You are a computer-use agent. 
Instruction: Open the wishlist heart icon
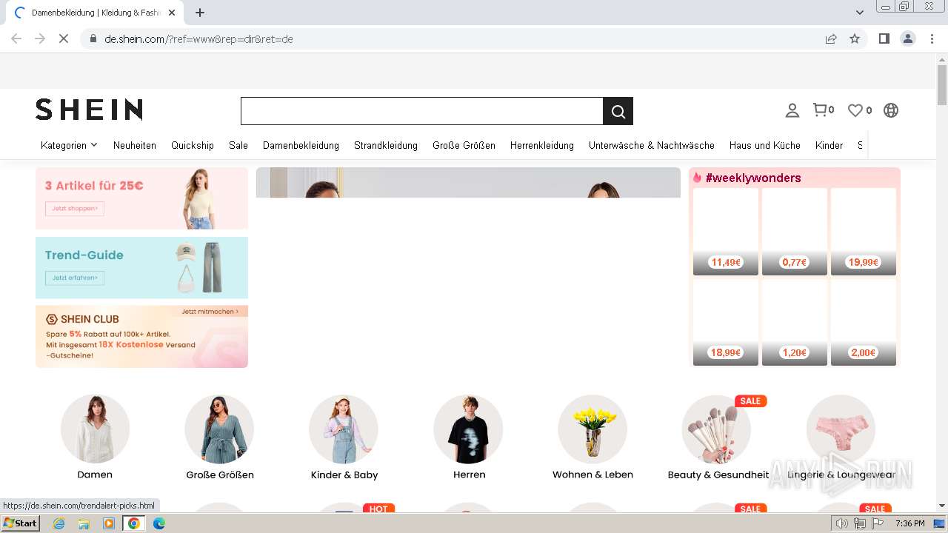coord(859,110)
